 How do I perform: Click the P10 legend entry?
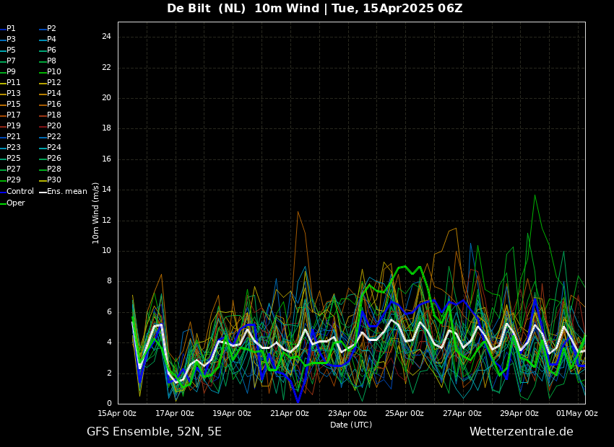[x=53, y=72]
